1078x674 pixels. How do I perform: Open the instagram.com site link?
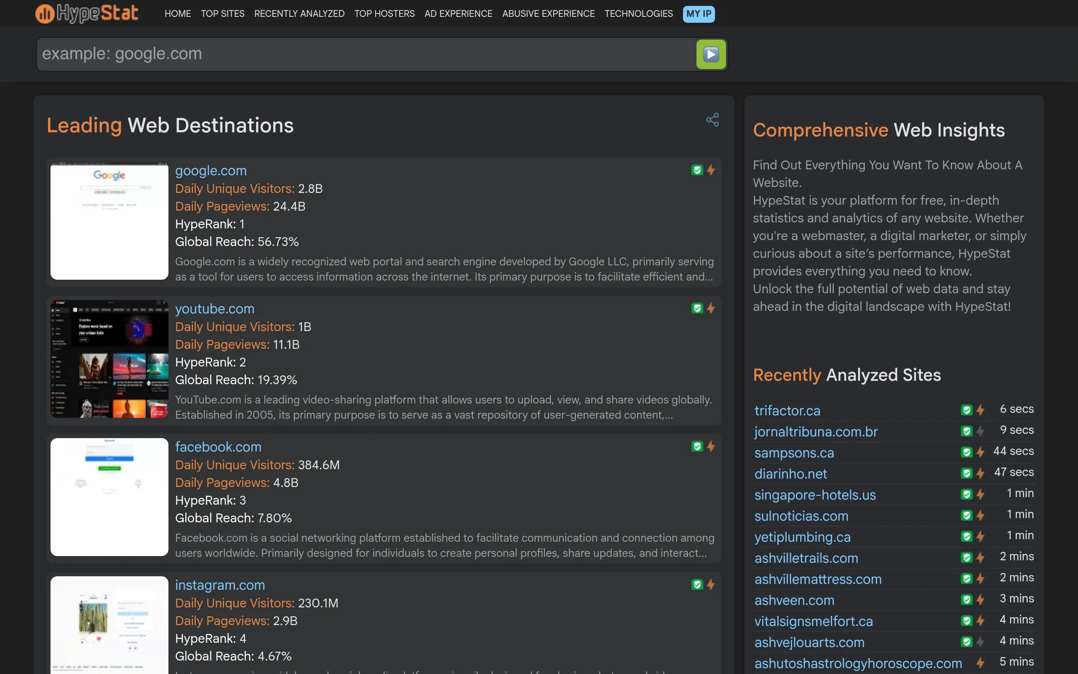220,585
